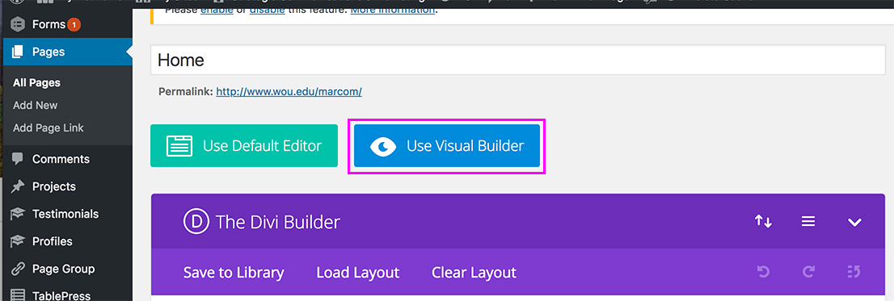894x301 pixels.
Task: Click the Forms notification badge
Action: point(74,24)
